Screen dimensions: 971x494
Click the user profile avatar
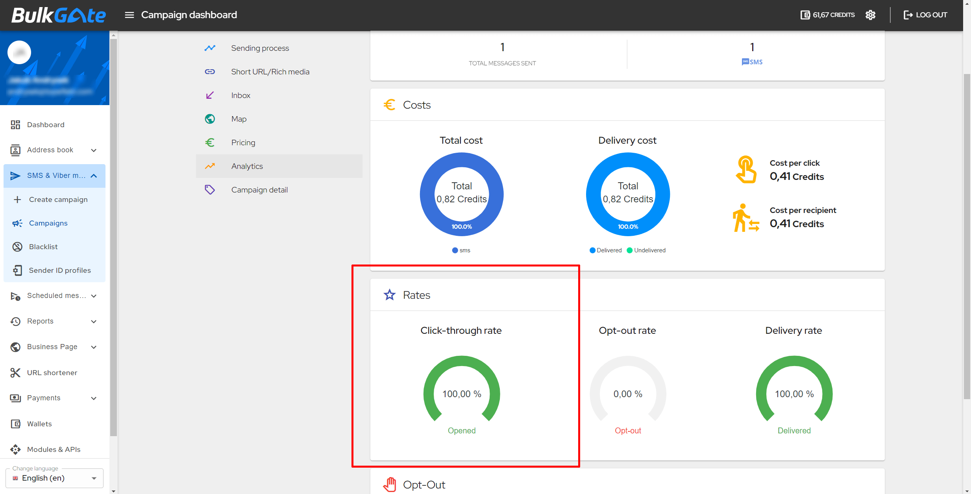(19, 52)
